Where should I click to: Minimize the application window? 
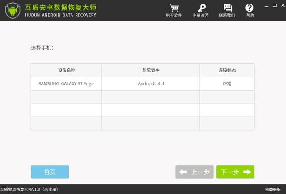point(266,6)
